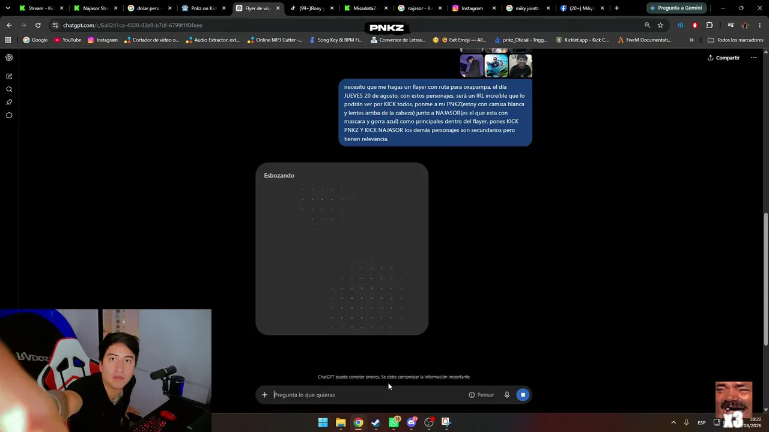Open chat search in the ChatGPT sidebar
The height and width of the screenshot is (432, 769).
click(x=9, y=89)
